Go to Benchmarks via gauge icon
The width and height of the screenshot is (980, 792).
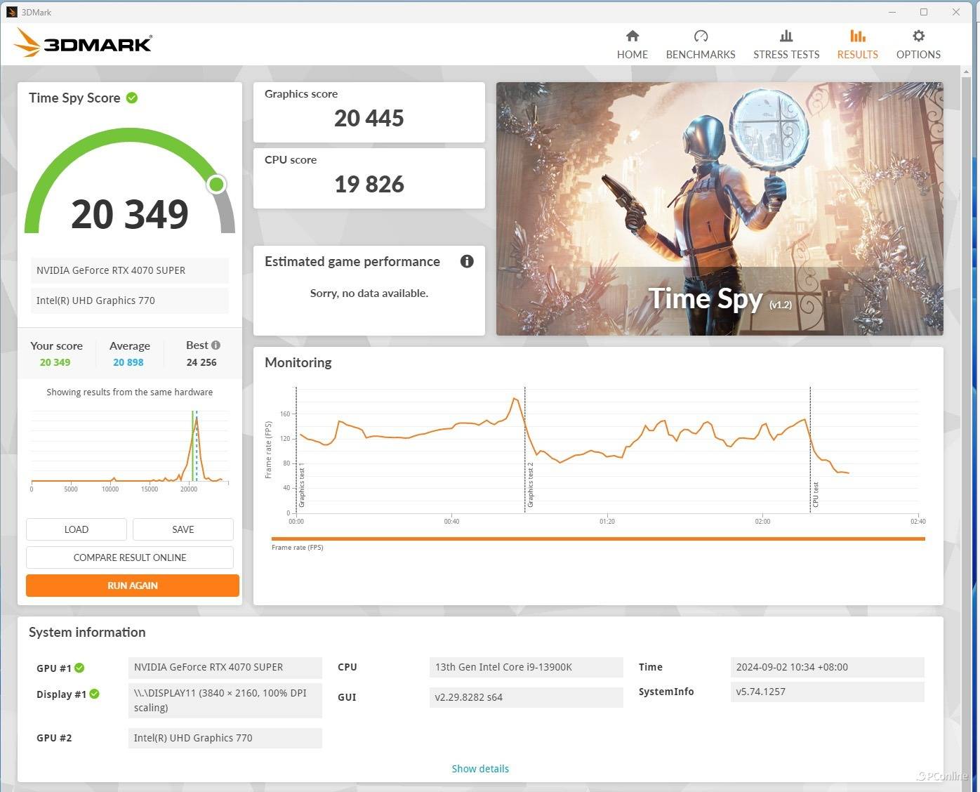click(x=700, y=44)
